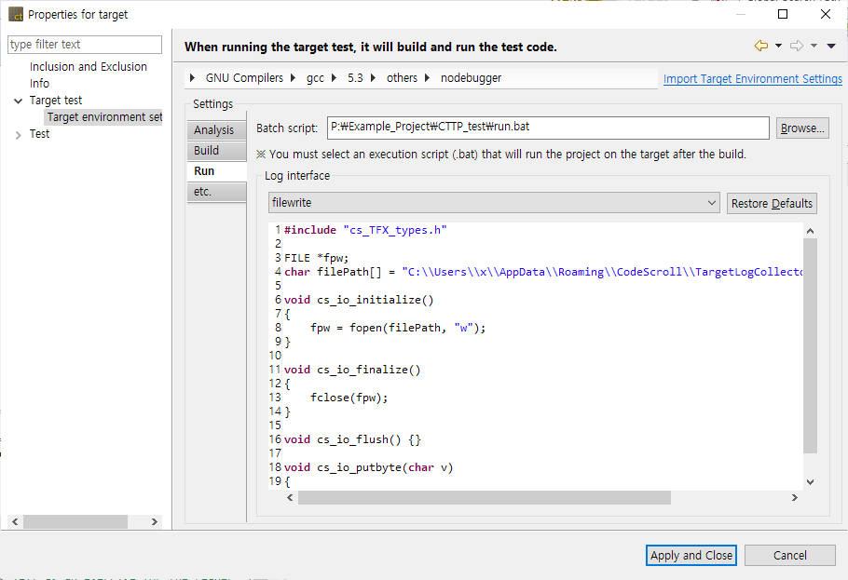The height and width of the screenshot is (580, 848).
Task: Switch to the Build tab
Action: click(x=206, y=151)
